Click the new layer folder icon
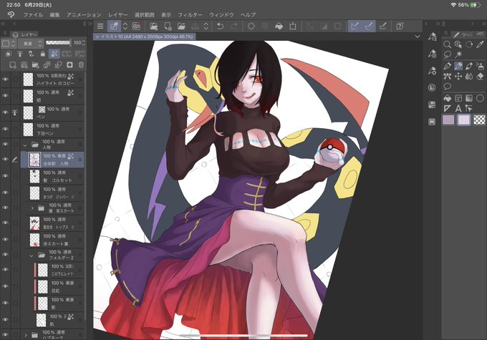Image resolution: width=487 pixels, height=340 pixels. pos(35,65)
